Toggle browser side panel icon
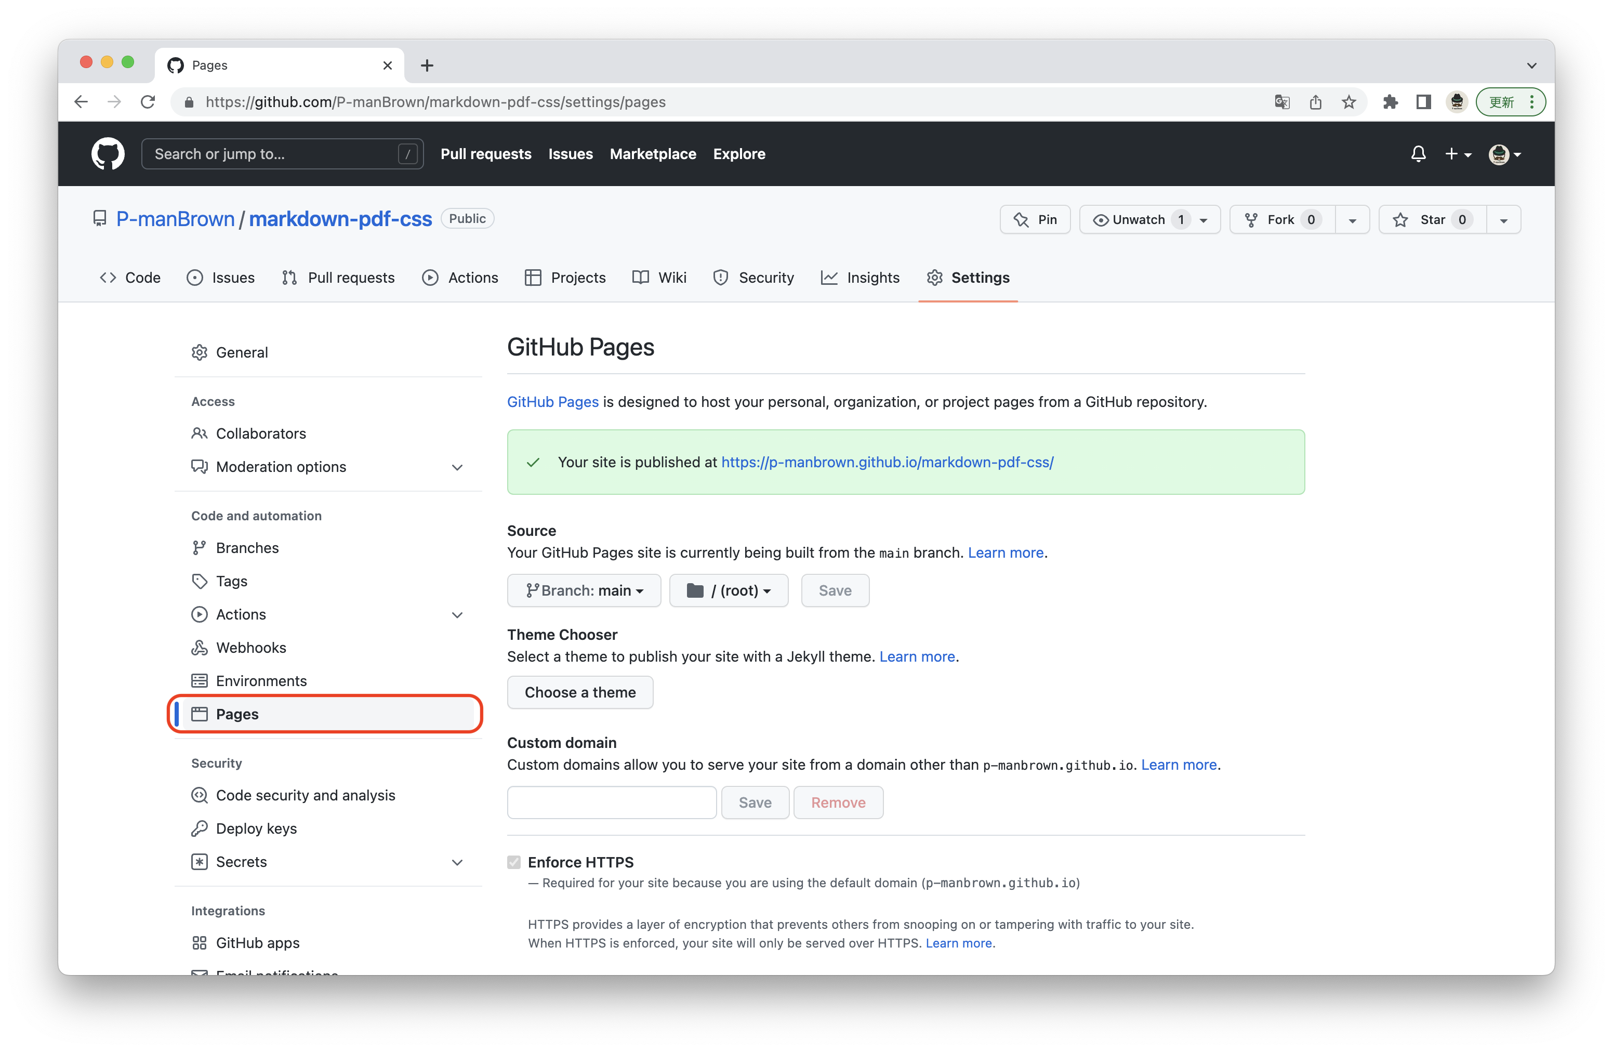 click(1423, 102)
